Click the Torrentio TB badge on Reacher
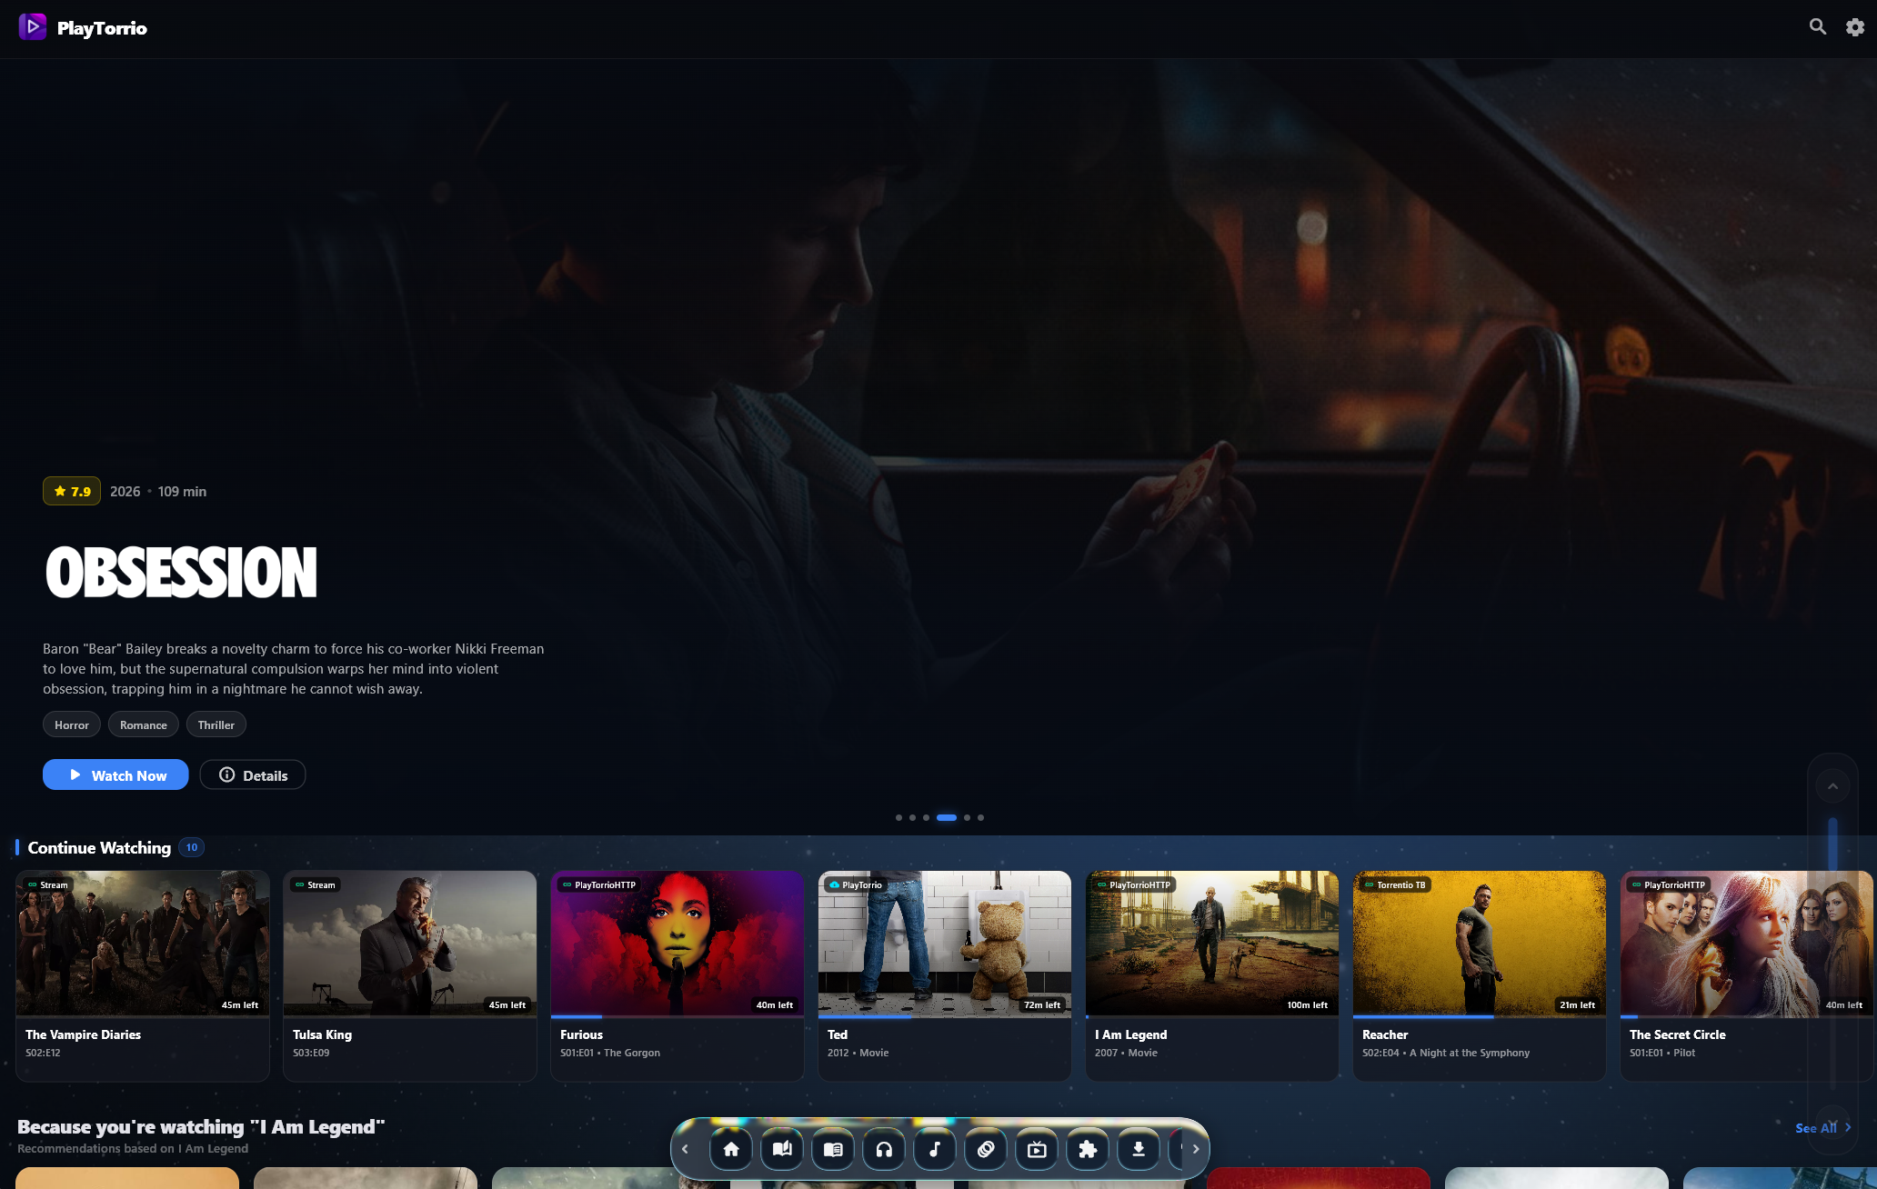This screenshot has height=1189, width=1877. click(x=1395, y=884)
